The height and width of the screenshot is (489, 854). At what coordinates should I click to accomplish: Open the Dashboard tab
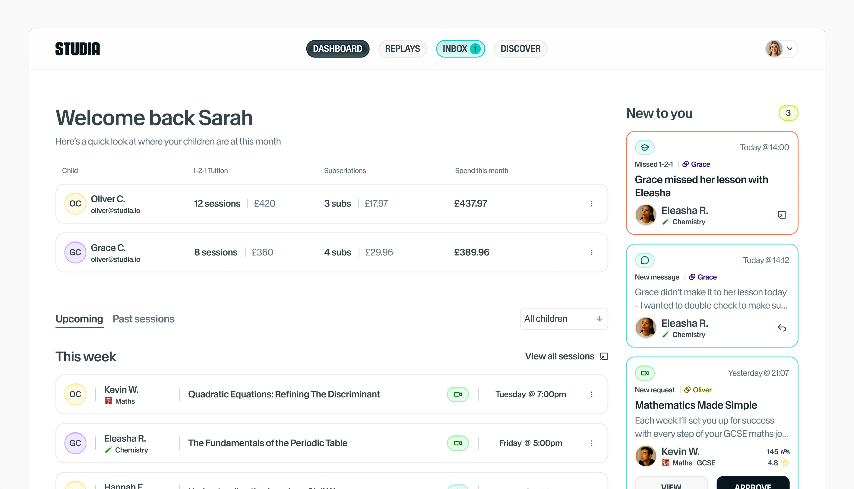[338, 49]
